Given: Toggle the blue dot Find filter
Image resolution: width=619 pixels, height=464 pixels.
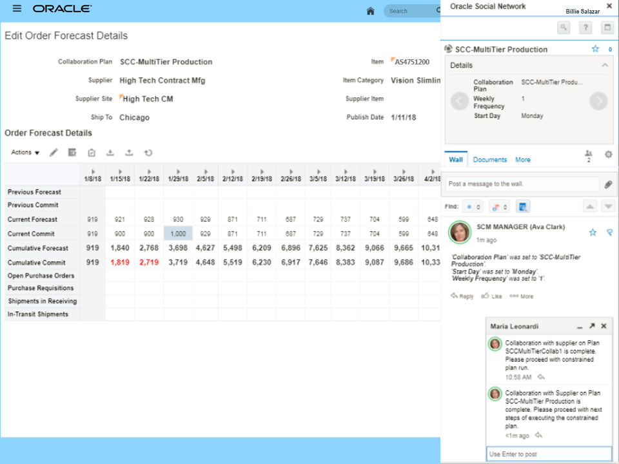Looking at the screenshot, I should [x=473, y=206].
